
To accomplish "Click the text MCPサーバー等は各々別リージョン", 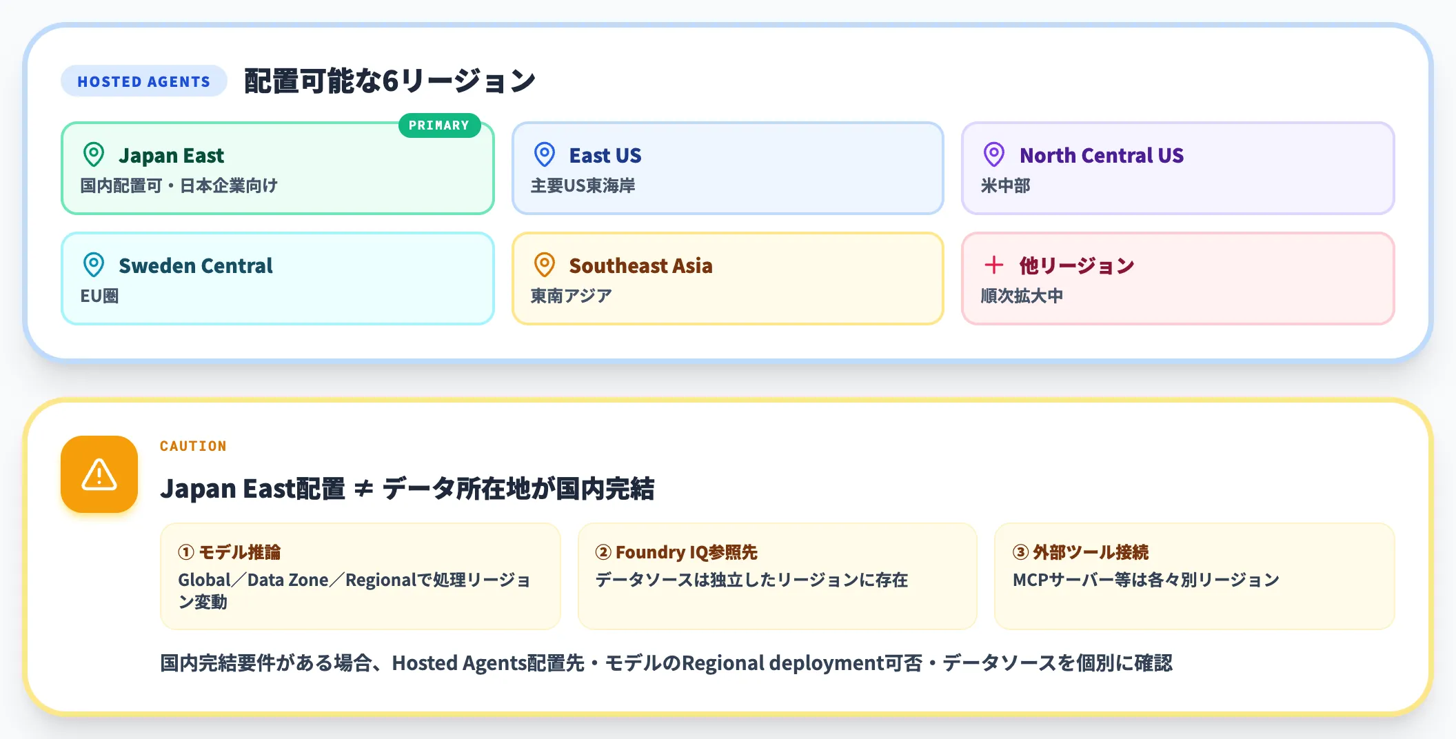I will click(x=1146, y=580).
